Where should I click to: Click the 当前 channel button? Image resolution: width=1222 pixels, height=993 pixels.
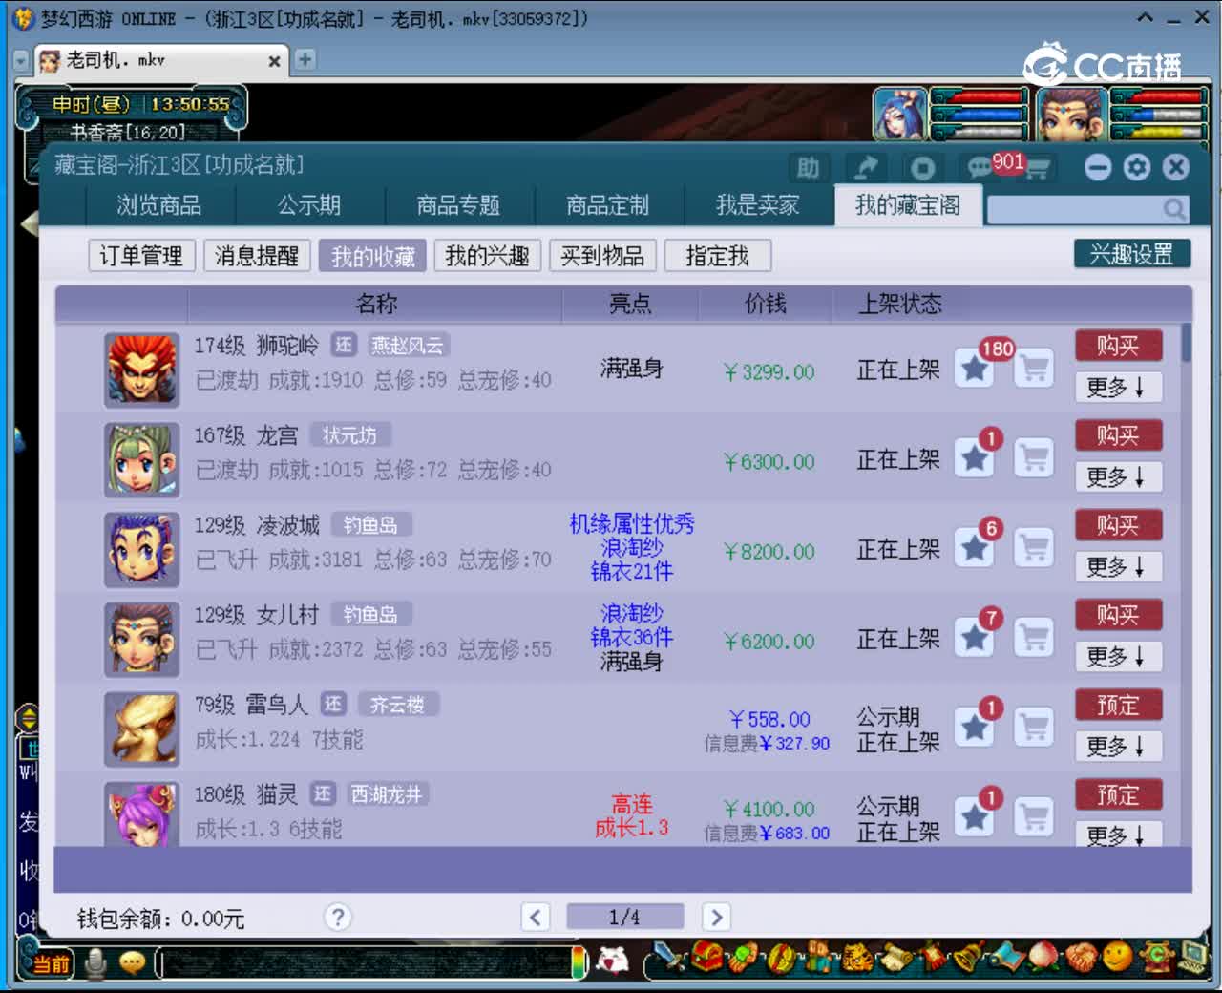pos(52,963)
